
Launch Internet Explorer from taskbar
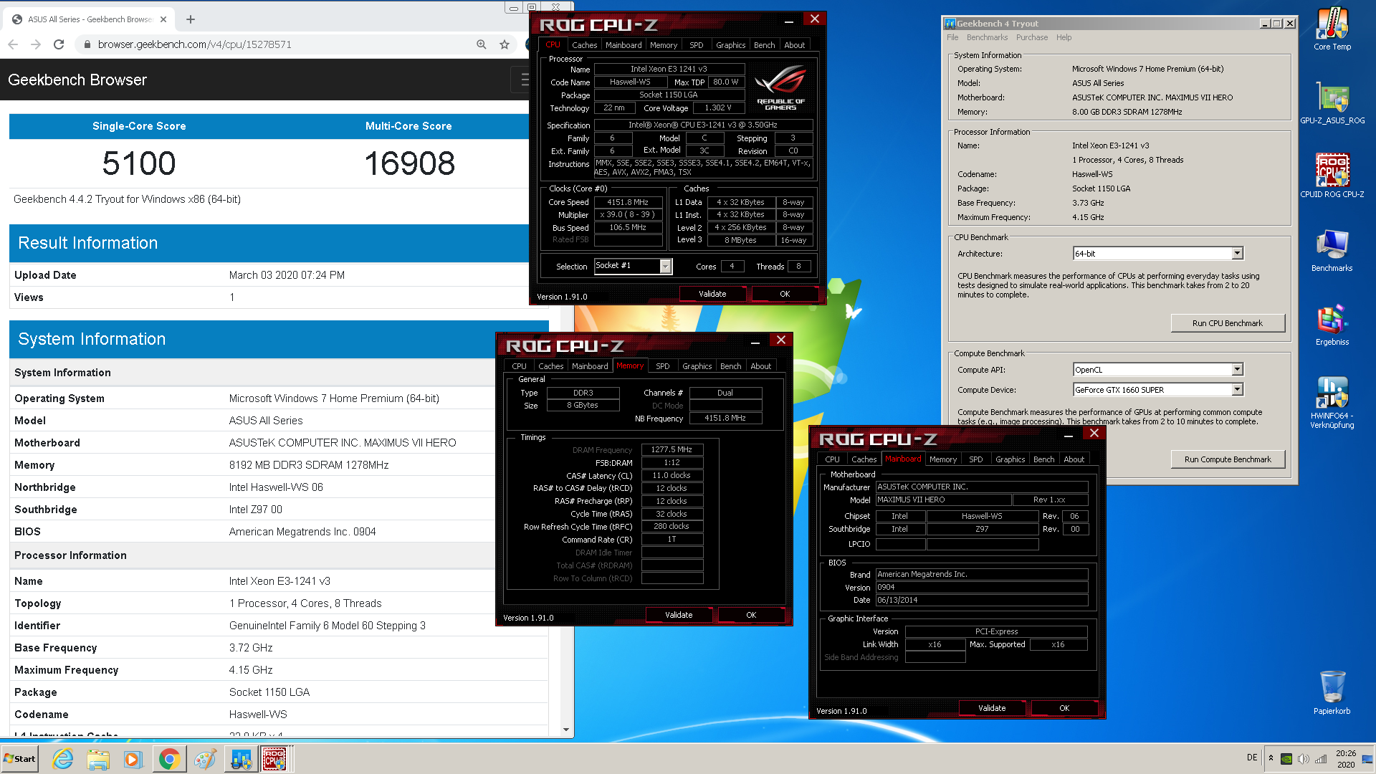(63, 759)
